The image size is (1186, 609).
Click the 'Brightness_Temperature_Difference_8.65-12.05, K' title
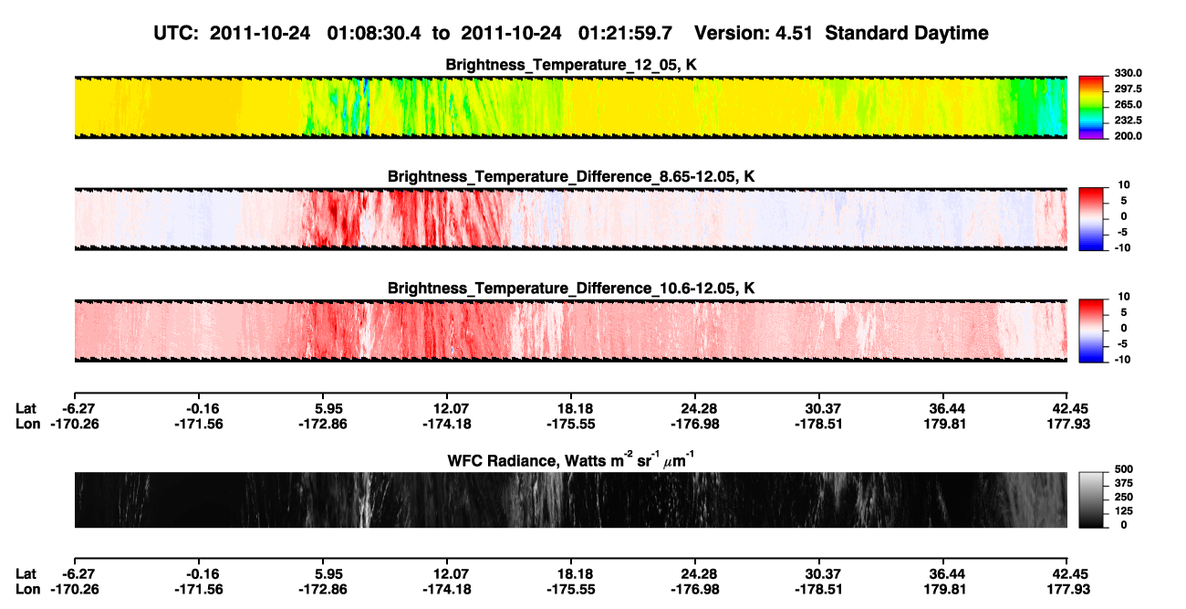571,176
